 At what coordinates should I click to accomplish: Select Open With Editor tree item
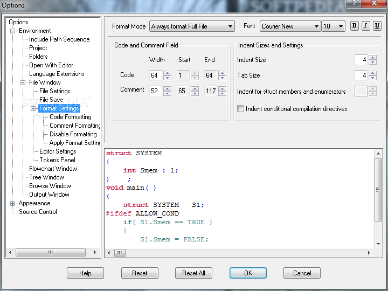click(x=51, y=65)
